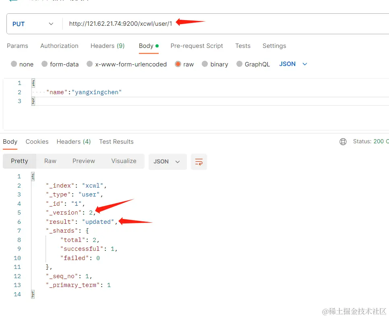Click the "_primary_term": 1 response line
This screenshot has width=389, height=318.
click(x=78, y=285)
